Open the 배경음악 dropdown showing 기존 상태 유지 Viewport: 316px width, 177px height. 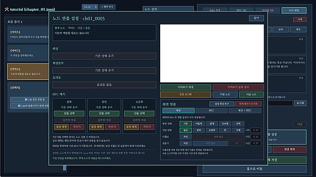pyautogui.click(x=104, y=71)
